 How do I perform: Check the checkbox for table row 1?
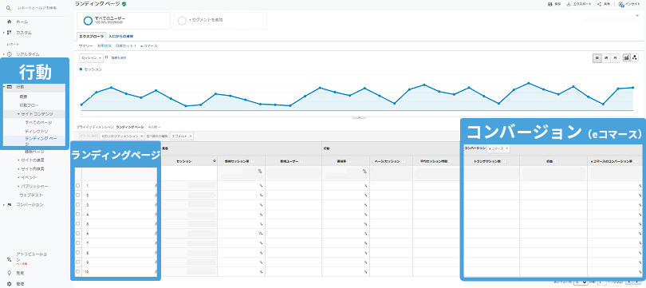(78, 185)
